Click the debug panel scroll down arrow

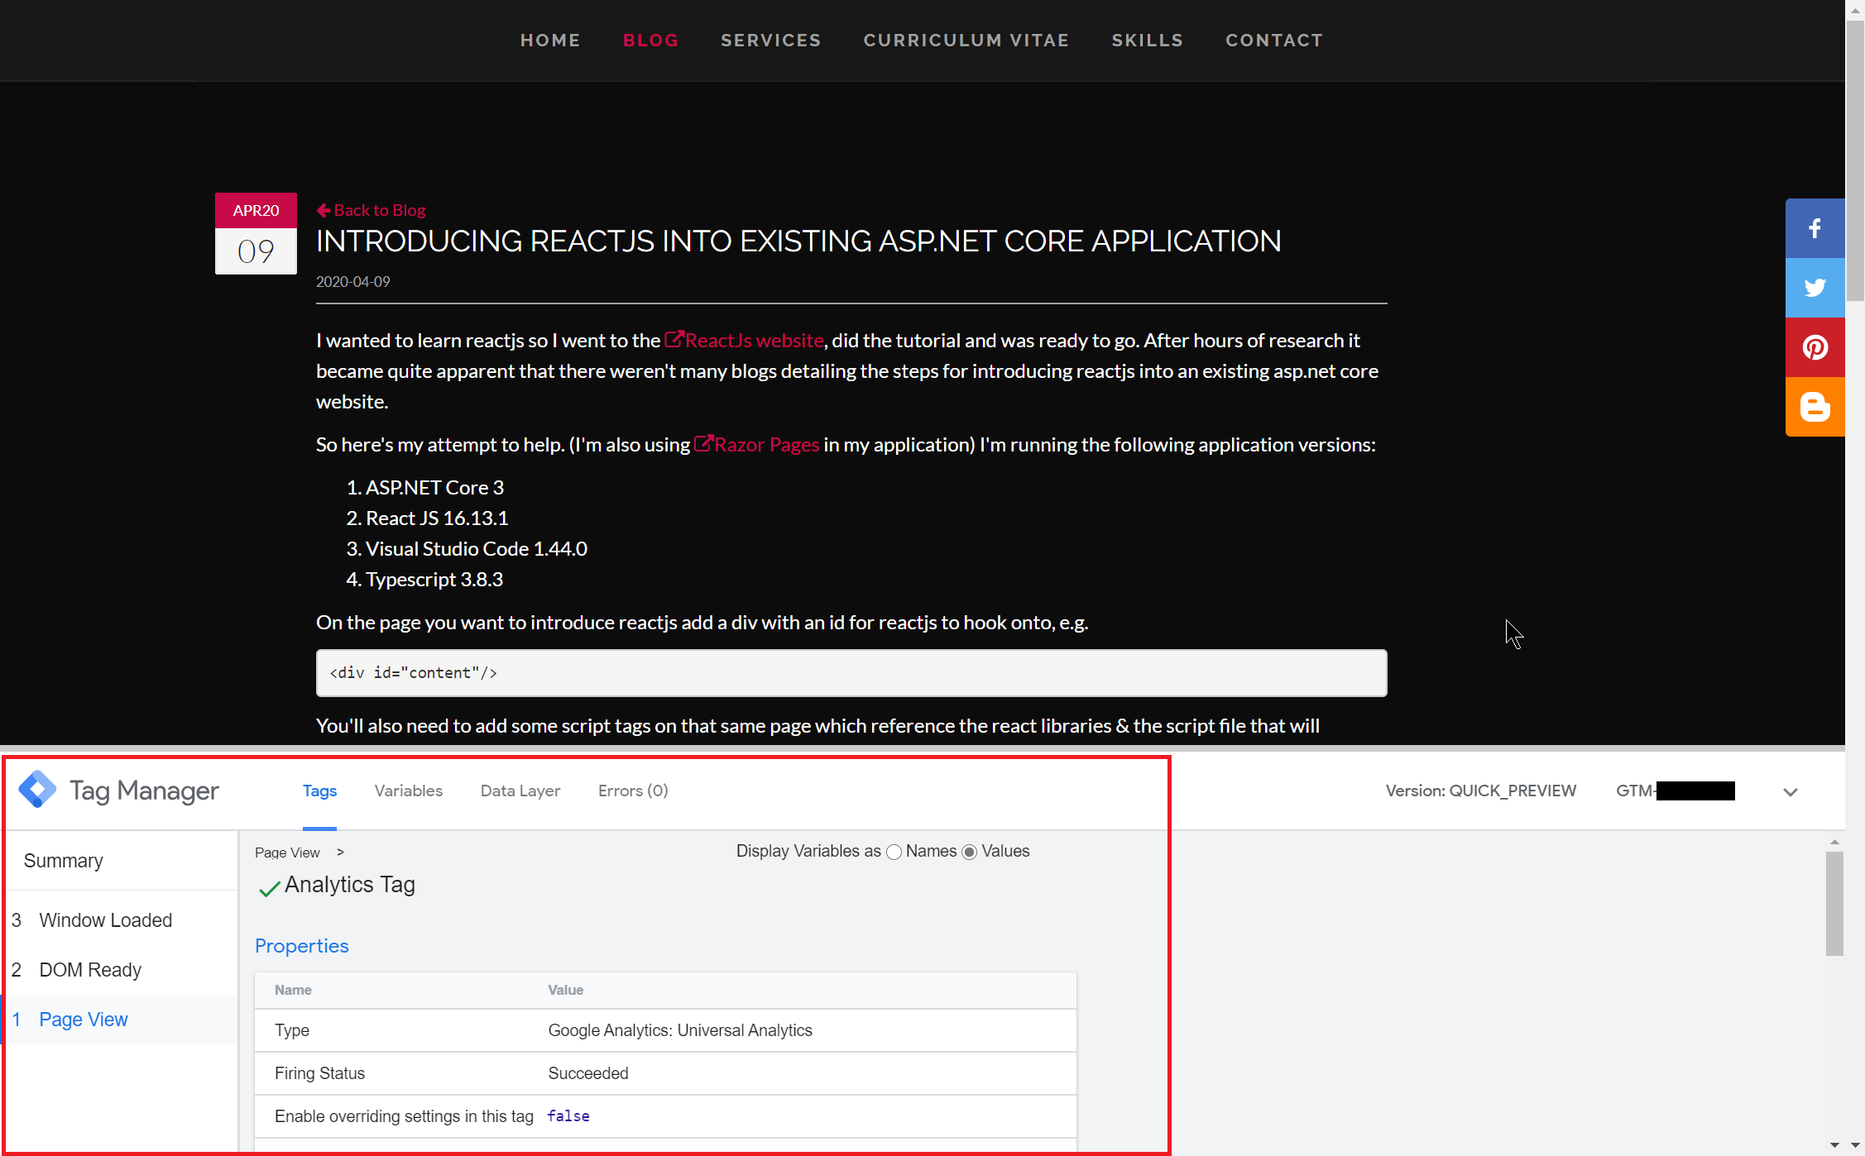click(1834, 1145)
